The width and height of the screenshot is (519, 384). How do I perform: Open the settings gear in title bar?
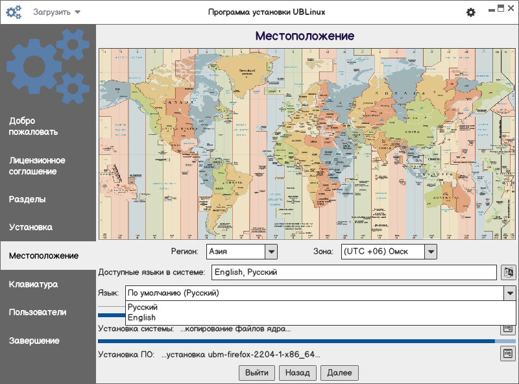[x=471, y=12]
